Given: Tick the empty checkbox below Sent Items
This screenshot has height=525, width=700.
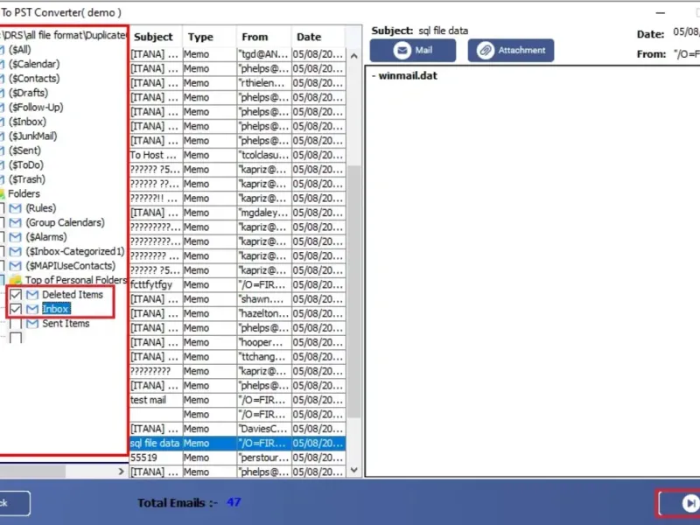Looking at the screenshot, I should pos(16,338).
